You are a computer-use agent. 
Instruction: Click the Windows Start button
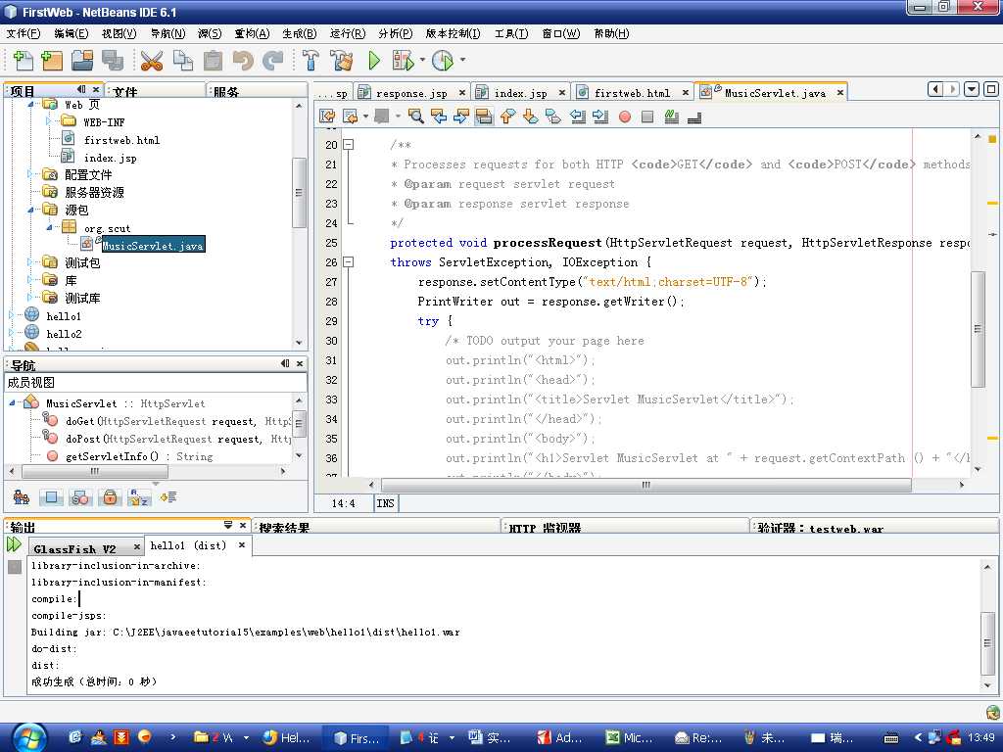[x=29, y=738]
